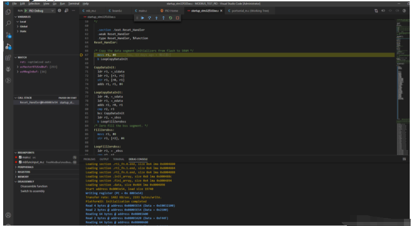412x226 pixels.
Task: Open the PlatformIO alien-head view
Action: [x=8, y=69]
